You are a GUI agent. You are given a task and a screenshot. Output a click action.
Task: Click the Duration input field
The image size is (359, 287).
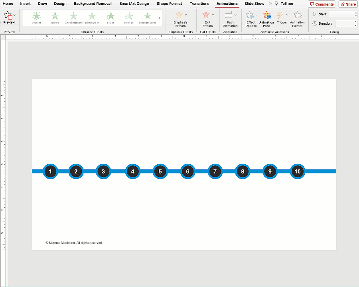tap(345, 24)
